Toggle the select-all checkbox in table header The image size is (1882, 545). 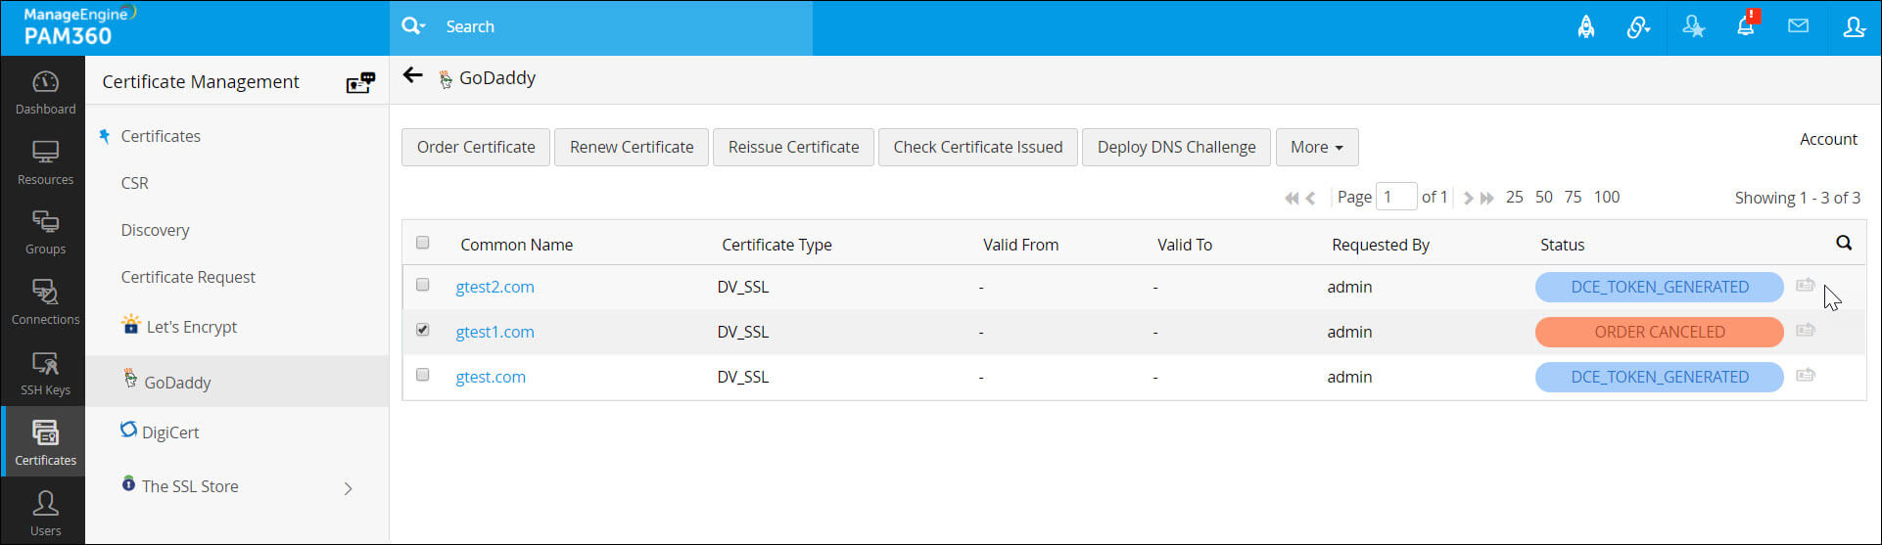pos(423,243)
